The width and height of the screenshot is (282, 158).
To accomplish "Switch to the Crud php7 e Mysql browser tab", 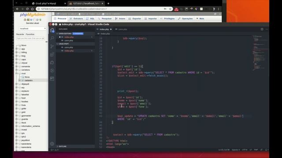I will (x=49, y=4).
